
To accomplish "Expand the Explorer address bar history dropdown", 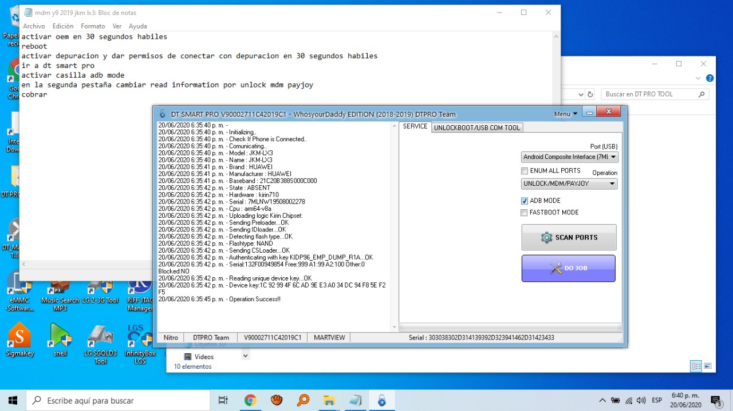I will point(581,94).
